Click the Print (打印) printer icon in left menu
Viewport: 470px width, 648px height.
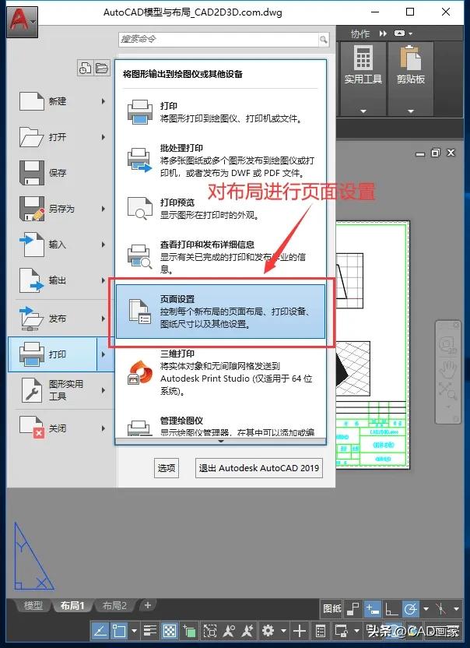coord(32,354)
